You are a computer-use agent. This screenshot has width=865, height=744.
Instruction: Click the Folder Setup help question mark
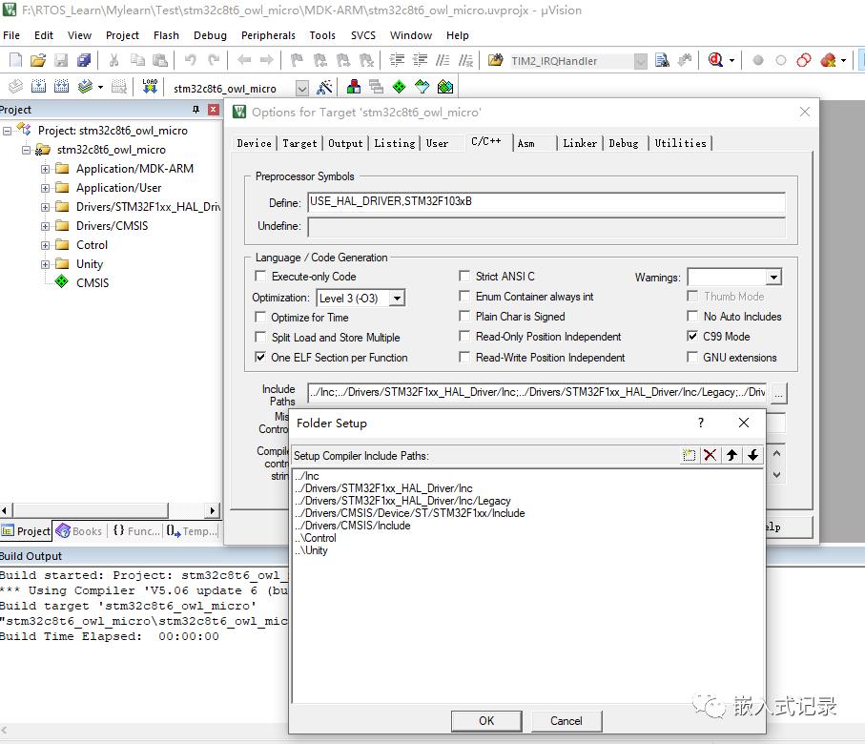click(701, 423)
